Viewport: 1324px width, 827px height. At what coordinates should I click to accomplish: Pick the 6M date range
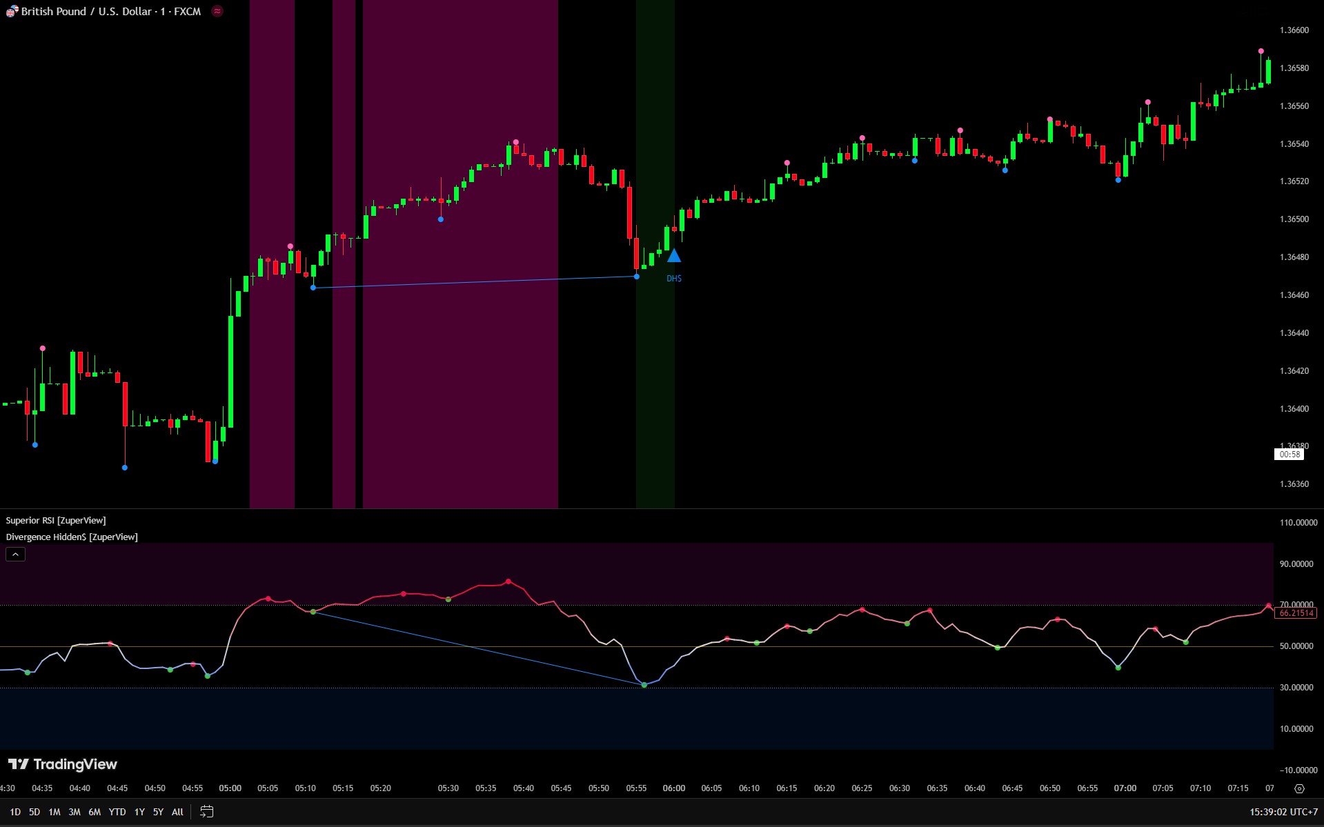(x=95, y=812)
